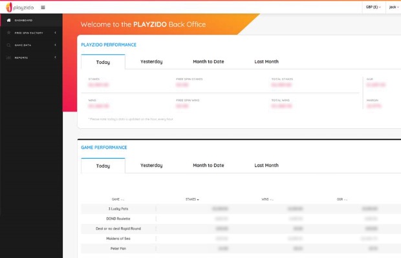
Task: Expand Free Spin Factory chevron
Action: click(x=55, y=33)
